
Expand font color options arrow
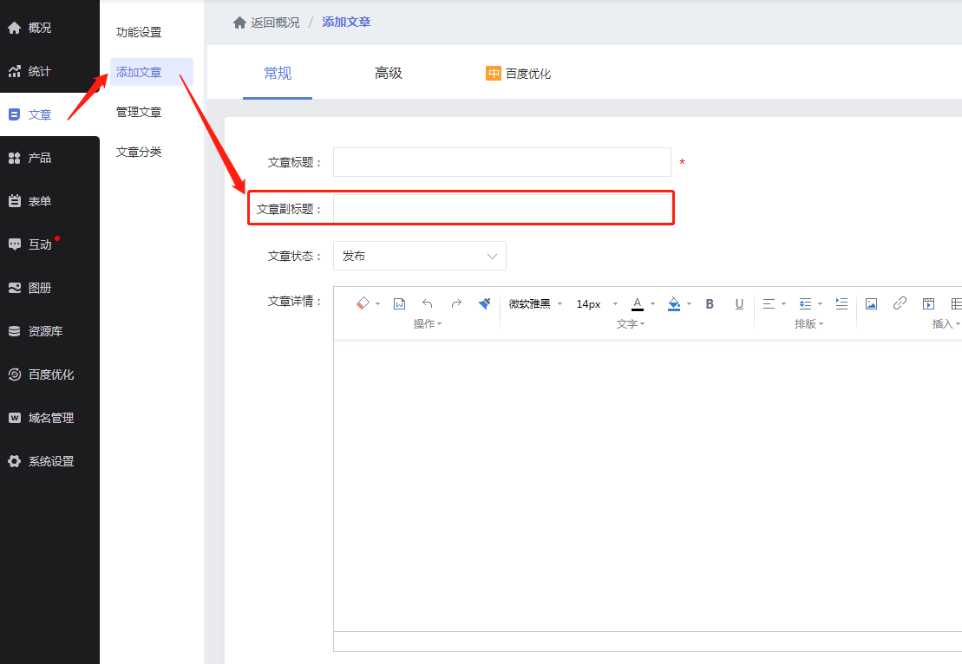click(x=653, y=304)
